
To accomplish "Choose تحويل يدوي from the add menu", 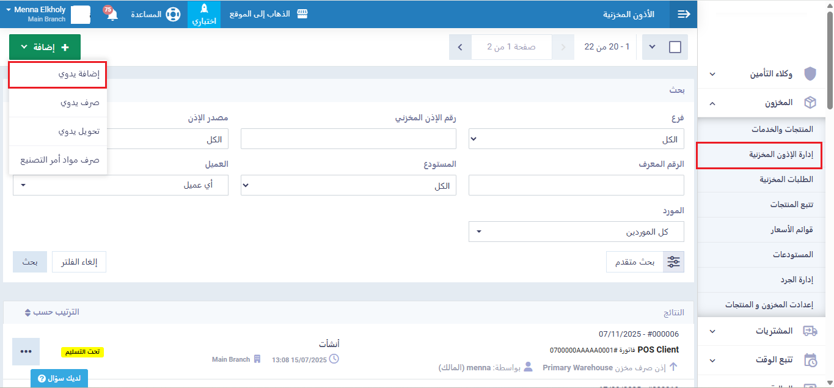I will coord(58,131).
